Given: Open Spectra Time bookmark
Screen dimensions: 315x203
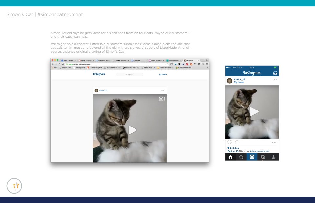Looking at the screenshot, I should 66,68.
